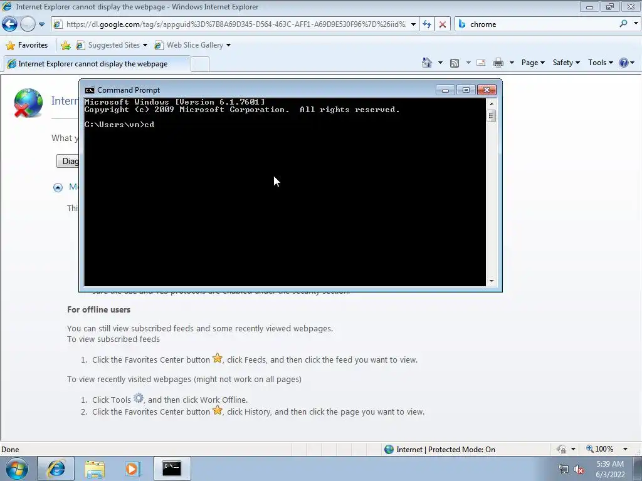Open the Safety menu
Screen dimensions: 642x481
[x=566, y=63]
